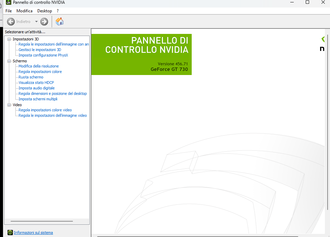Open Modifica della risoluzione

pyautogui.click(x=39, y=66)
